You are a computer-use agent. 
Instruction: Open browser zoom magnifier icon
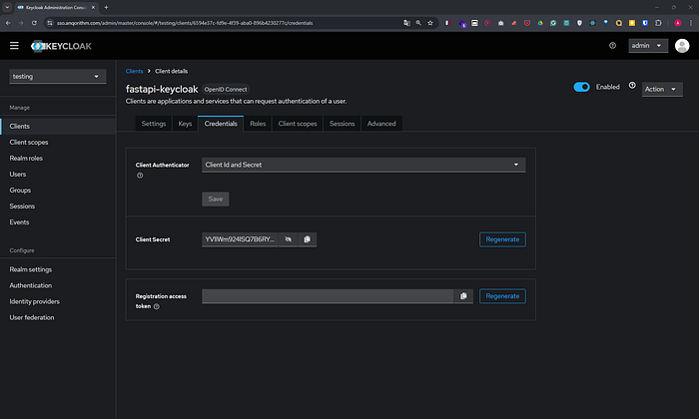(418, 23)
